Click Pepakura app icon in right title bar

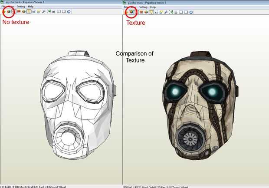pyautogui.click(x=125, y=3)
